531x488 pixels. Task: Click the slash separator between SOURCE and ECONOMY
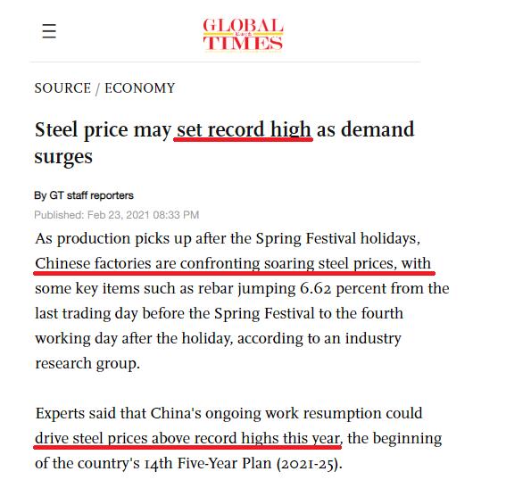(97, 89)
